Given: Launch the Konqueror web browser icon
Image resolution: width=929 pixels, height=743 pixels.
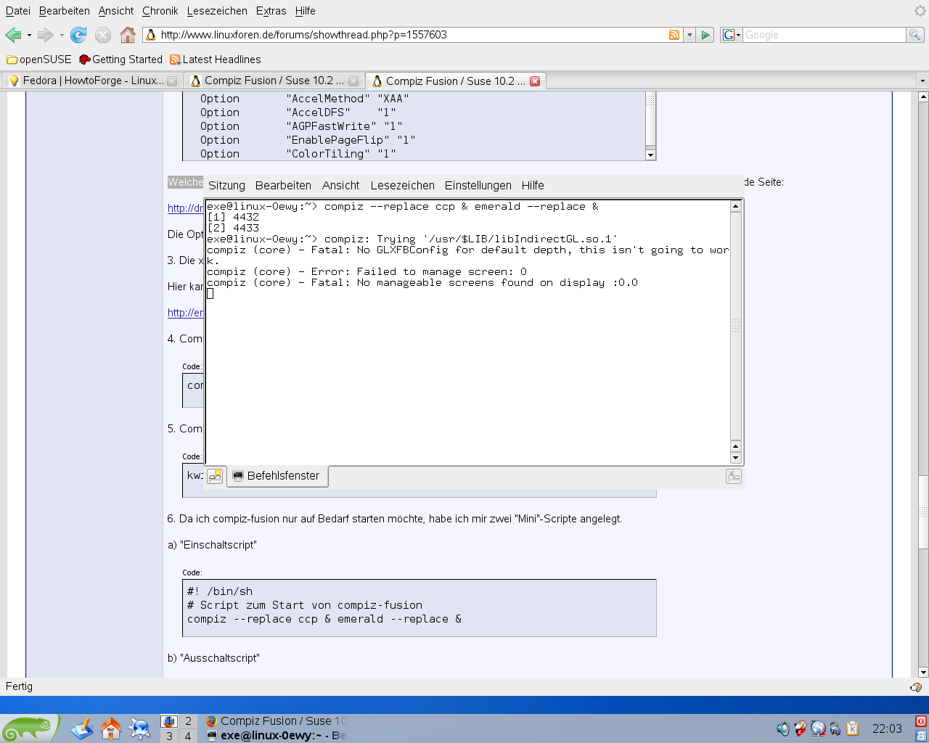Looking at the screenshot, I should (139, 728).
